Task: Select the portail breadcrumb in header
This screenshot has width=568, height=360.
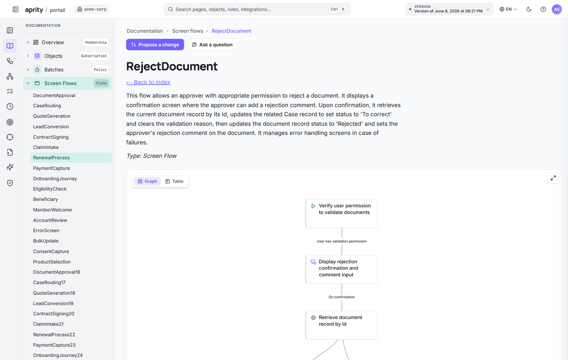Action: (x=58, y=10)
